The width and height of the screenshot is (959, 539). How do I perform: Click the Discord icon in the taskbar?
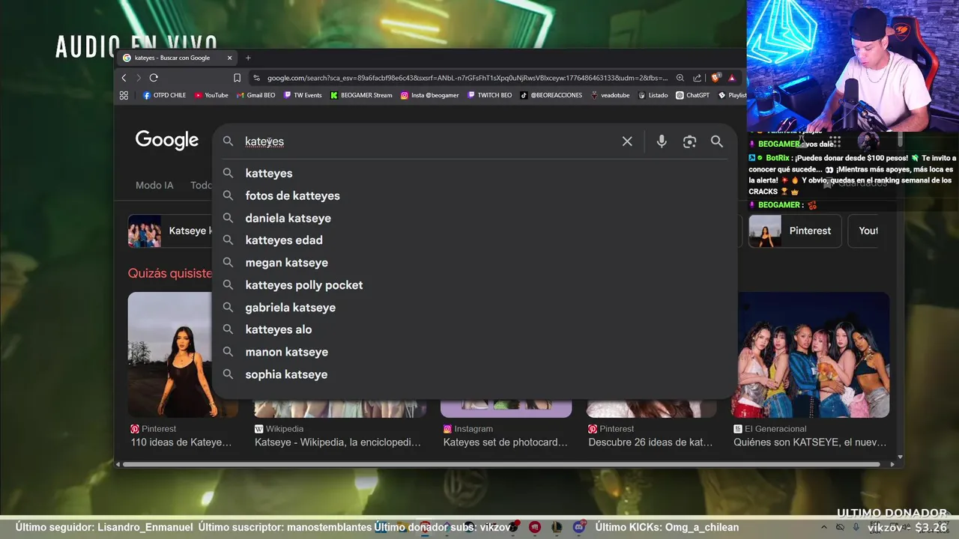coord(578,527)
